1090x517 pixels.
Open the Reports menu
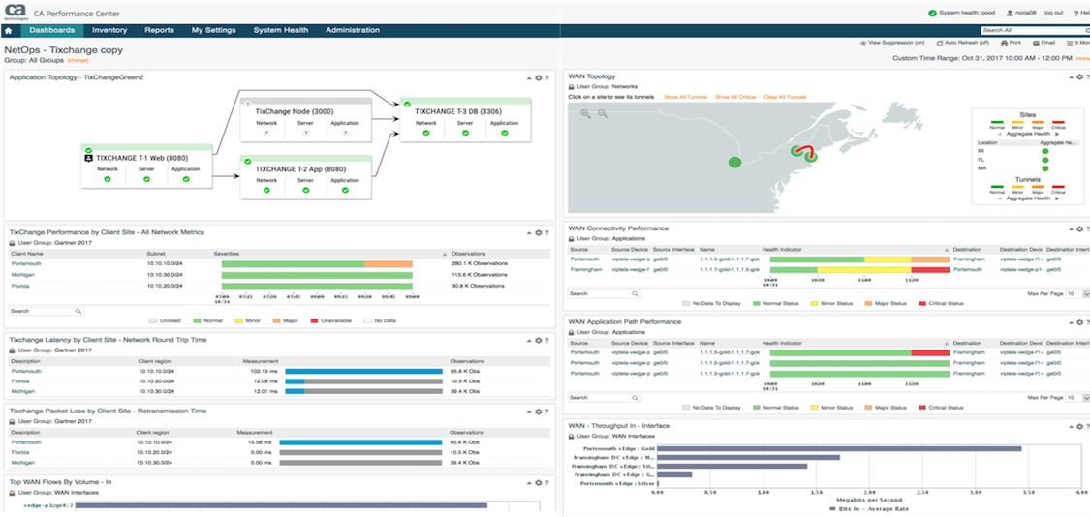pyautogui.click(x=159, y=31)
